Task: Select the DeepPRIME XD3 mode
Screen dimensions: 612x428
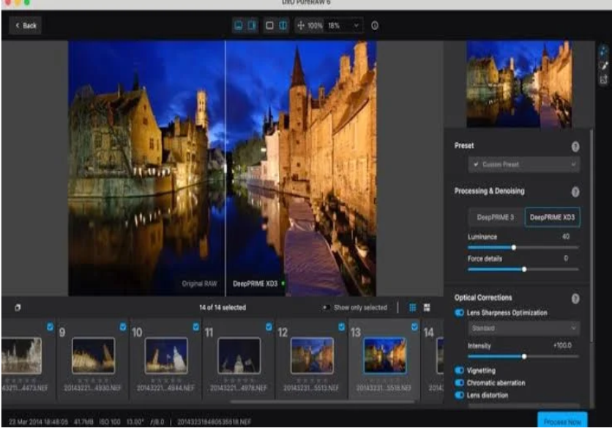Action: click(552, 218)
